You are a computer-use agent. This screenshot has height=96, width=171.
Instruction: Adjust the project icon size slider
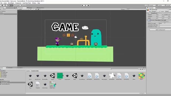(142, 93)
